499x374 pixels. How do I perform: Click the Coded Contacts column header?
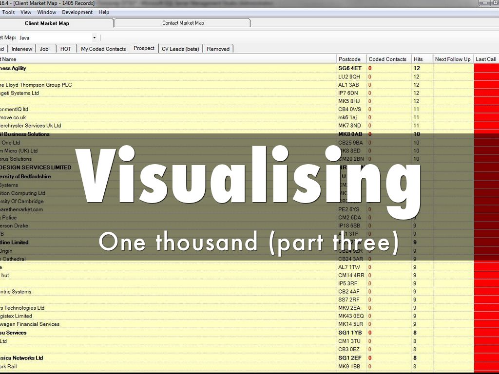click(x=387, y=59)
